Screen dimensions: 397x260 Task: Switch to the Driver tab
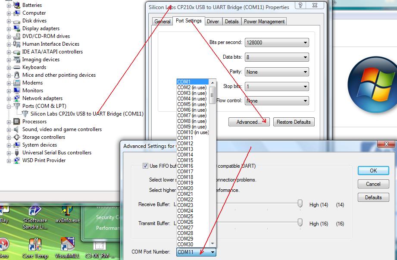coord(213,22)
